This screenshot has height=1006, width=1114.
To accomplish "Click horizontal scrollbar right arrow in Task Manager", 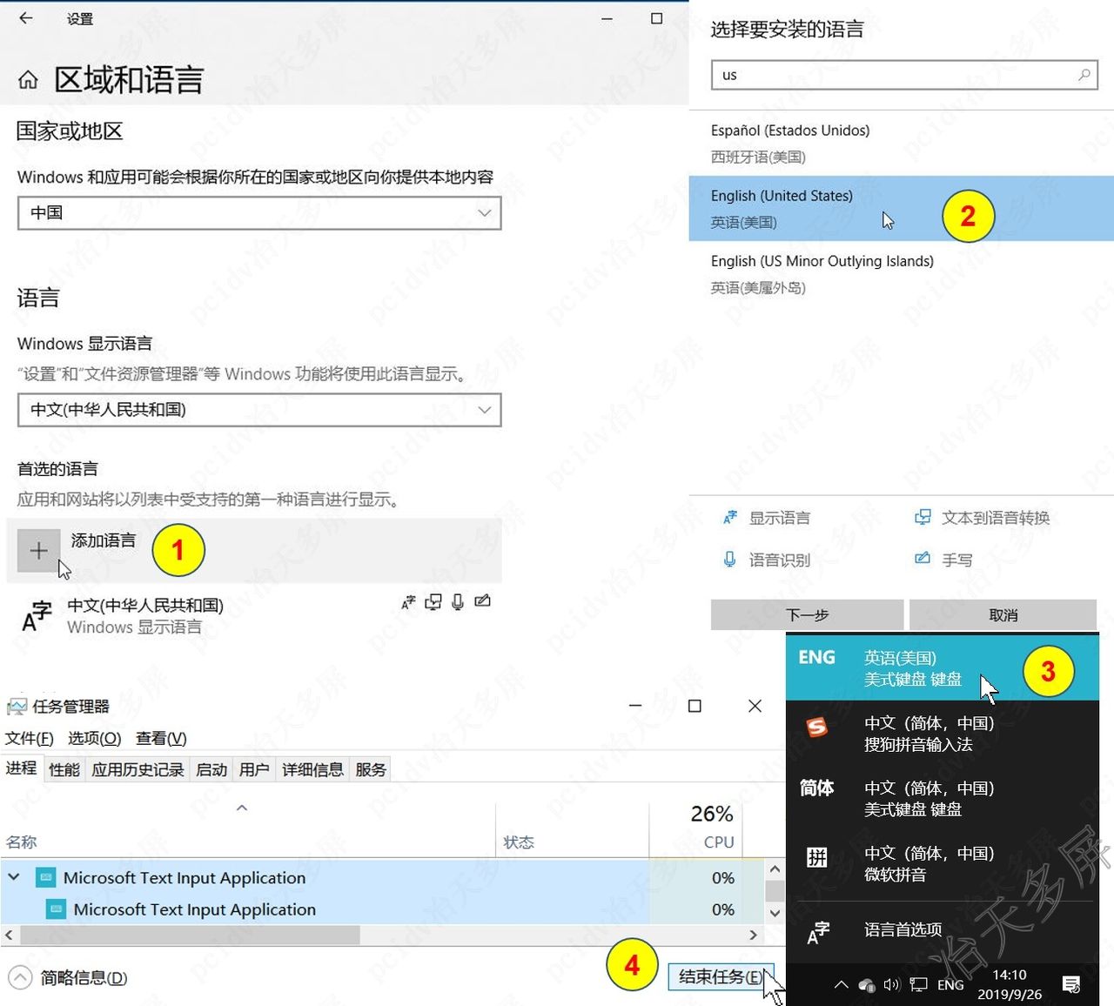I will pyautogui.click(x=754, y=935).
